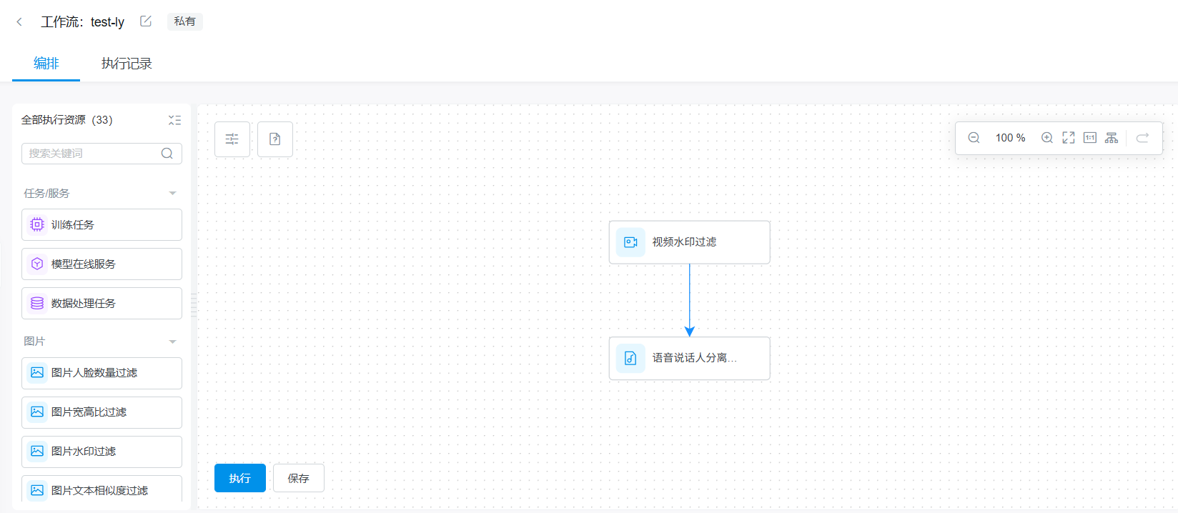Collapse the 图片 section

[x=172, y=342]
